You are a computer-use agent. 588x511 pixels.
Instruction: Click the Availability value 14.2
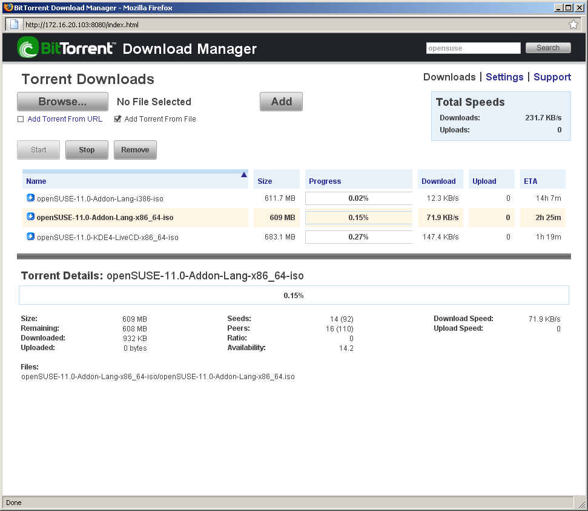point(346,348)
